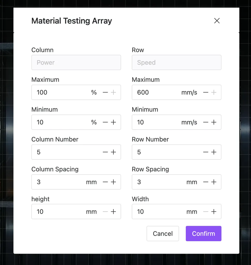Increase the Row Number
The height and width of the screenshot is (265, 251).
tap(214, 152)
